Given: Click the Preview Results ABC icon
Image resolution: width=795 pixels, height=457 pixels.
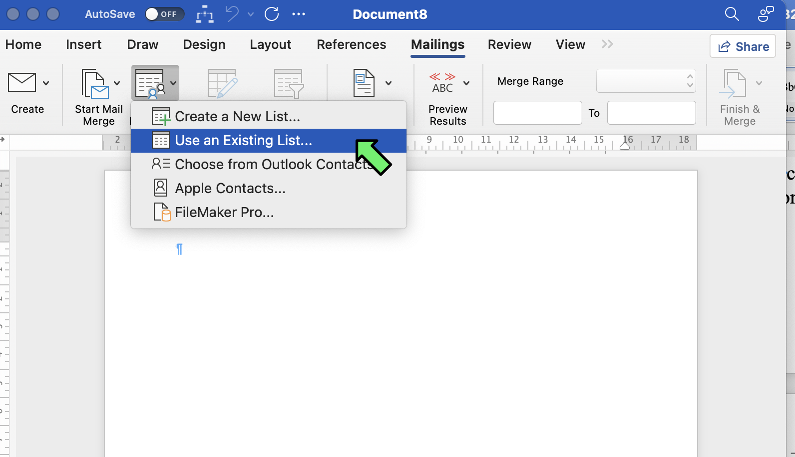Looking at the screenshot, I should coord(442,83).
